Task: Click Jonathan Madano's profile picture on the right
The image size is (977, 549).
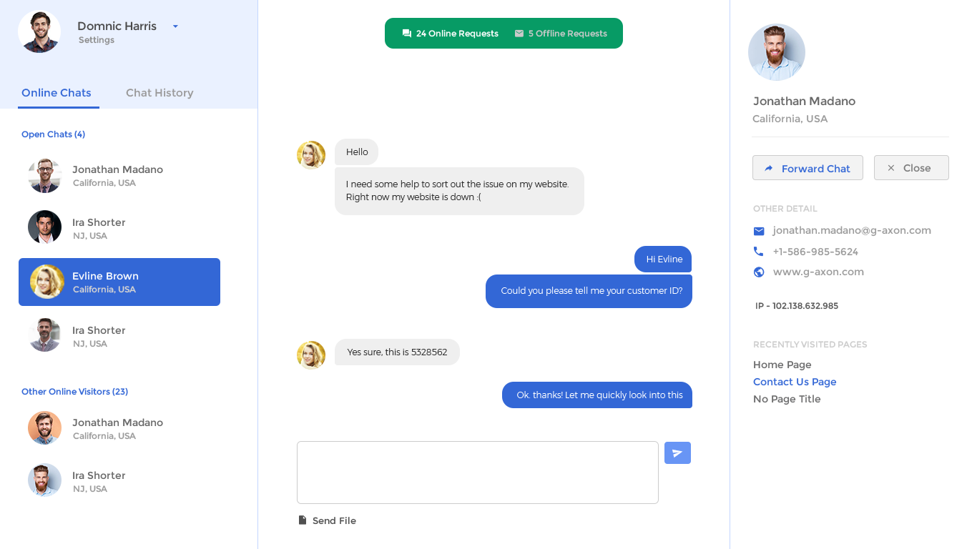Action: (x=777, y=51)
